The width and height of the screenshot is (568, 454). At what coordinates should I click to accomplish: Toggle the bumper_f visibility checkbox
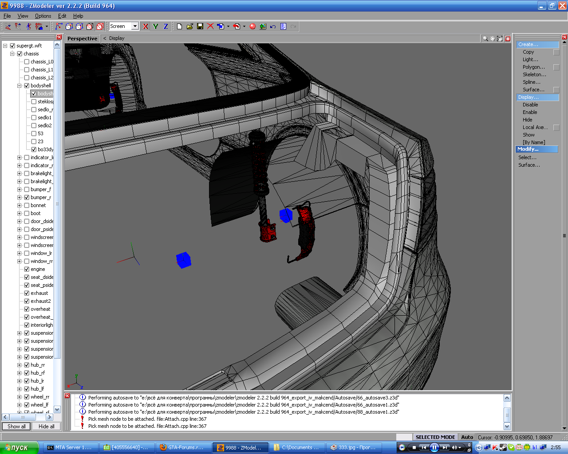click(x=27, y=189)
